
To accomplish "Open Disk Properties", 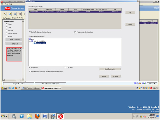I will [x=110, y=69].
